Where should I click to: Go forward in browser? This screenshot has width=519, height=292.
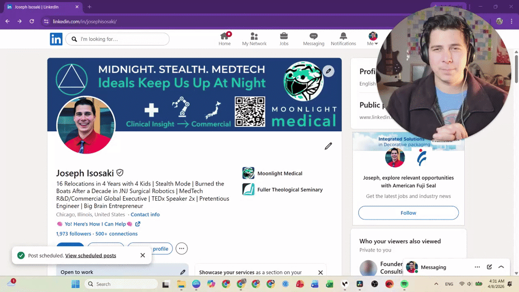tap(20, 21)
